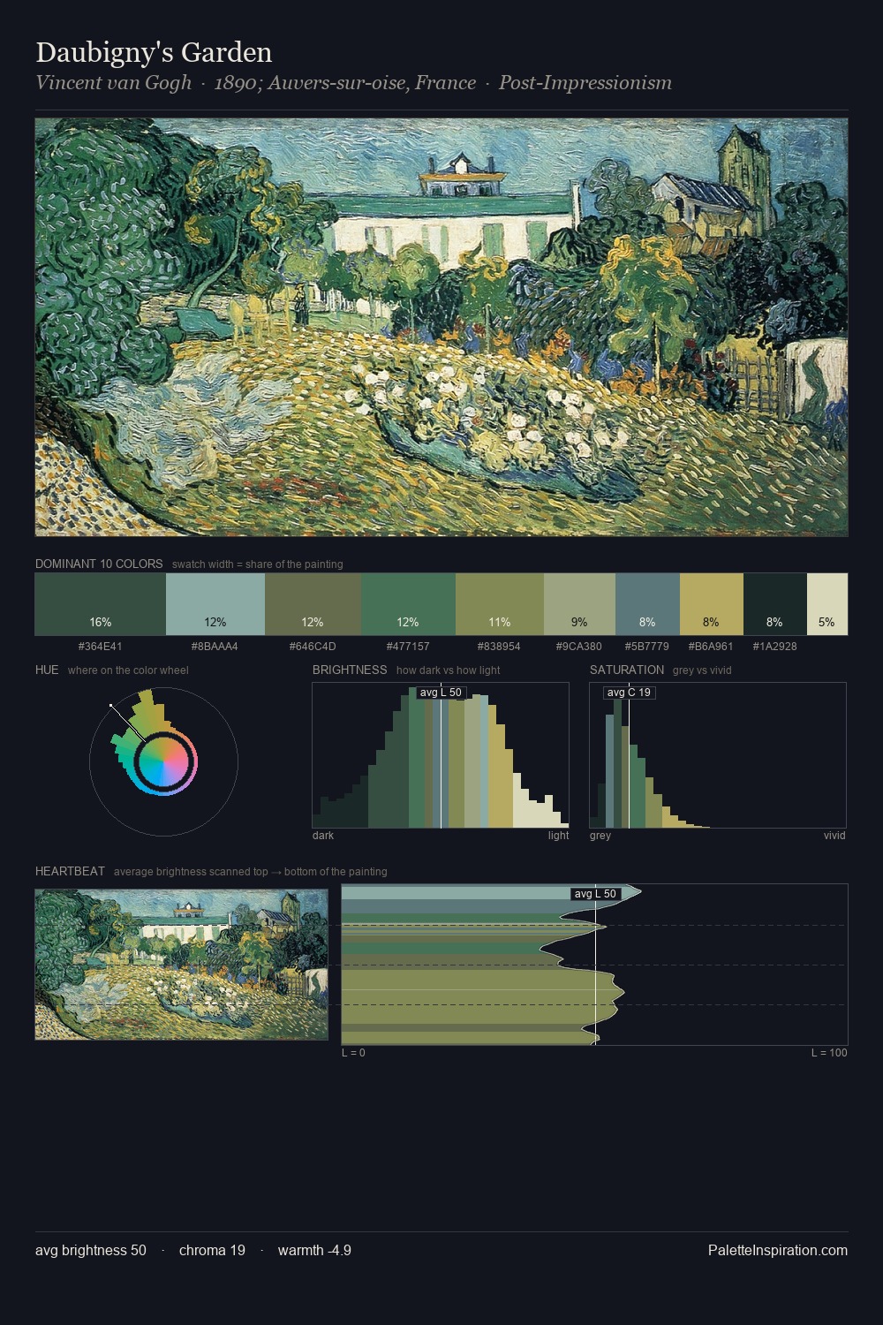Click the 'warmth -4.9' footer stat

pos(314,1250)
